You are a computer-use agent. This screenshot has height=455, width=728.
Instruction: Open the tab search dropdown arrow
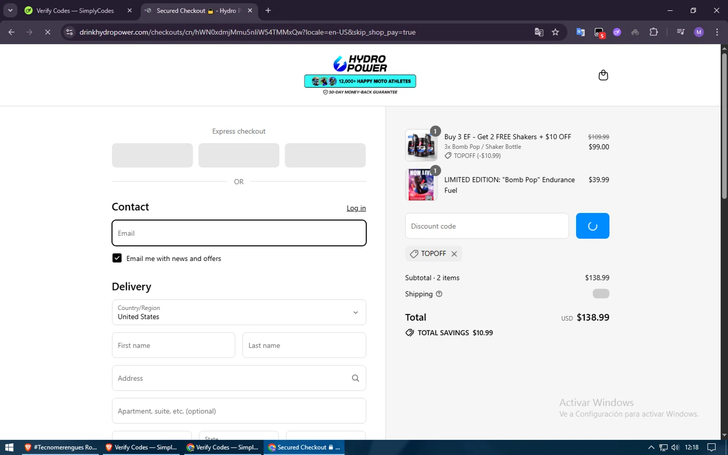(x=10, y=11)
